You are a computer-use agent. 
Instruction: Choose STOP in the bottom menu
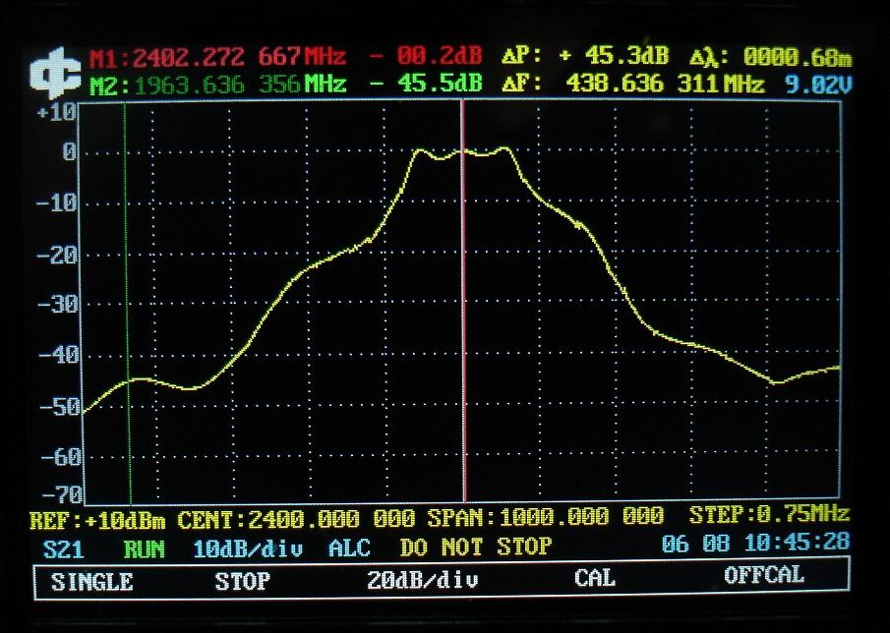click(242, 581)
